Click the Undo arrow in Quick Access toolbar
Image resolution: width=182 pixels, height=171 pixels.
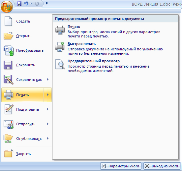(x=26, y=4)
